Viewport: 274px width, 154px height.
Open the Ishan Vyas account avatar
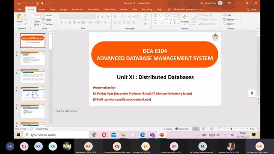[220, 3]
